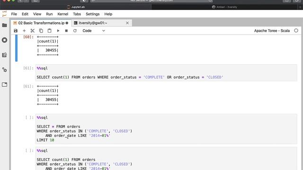Click into cell 61 SELECT count query
Screen dimensions: 303x170
click(x=166, y=73)
